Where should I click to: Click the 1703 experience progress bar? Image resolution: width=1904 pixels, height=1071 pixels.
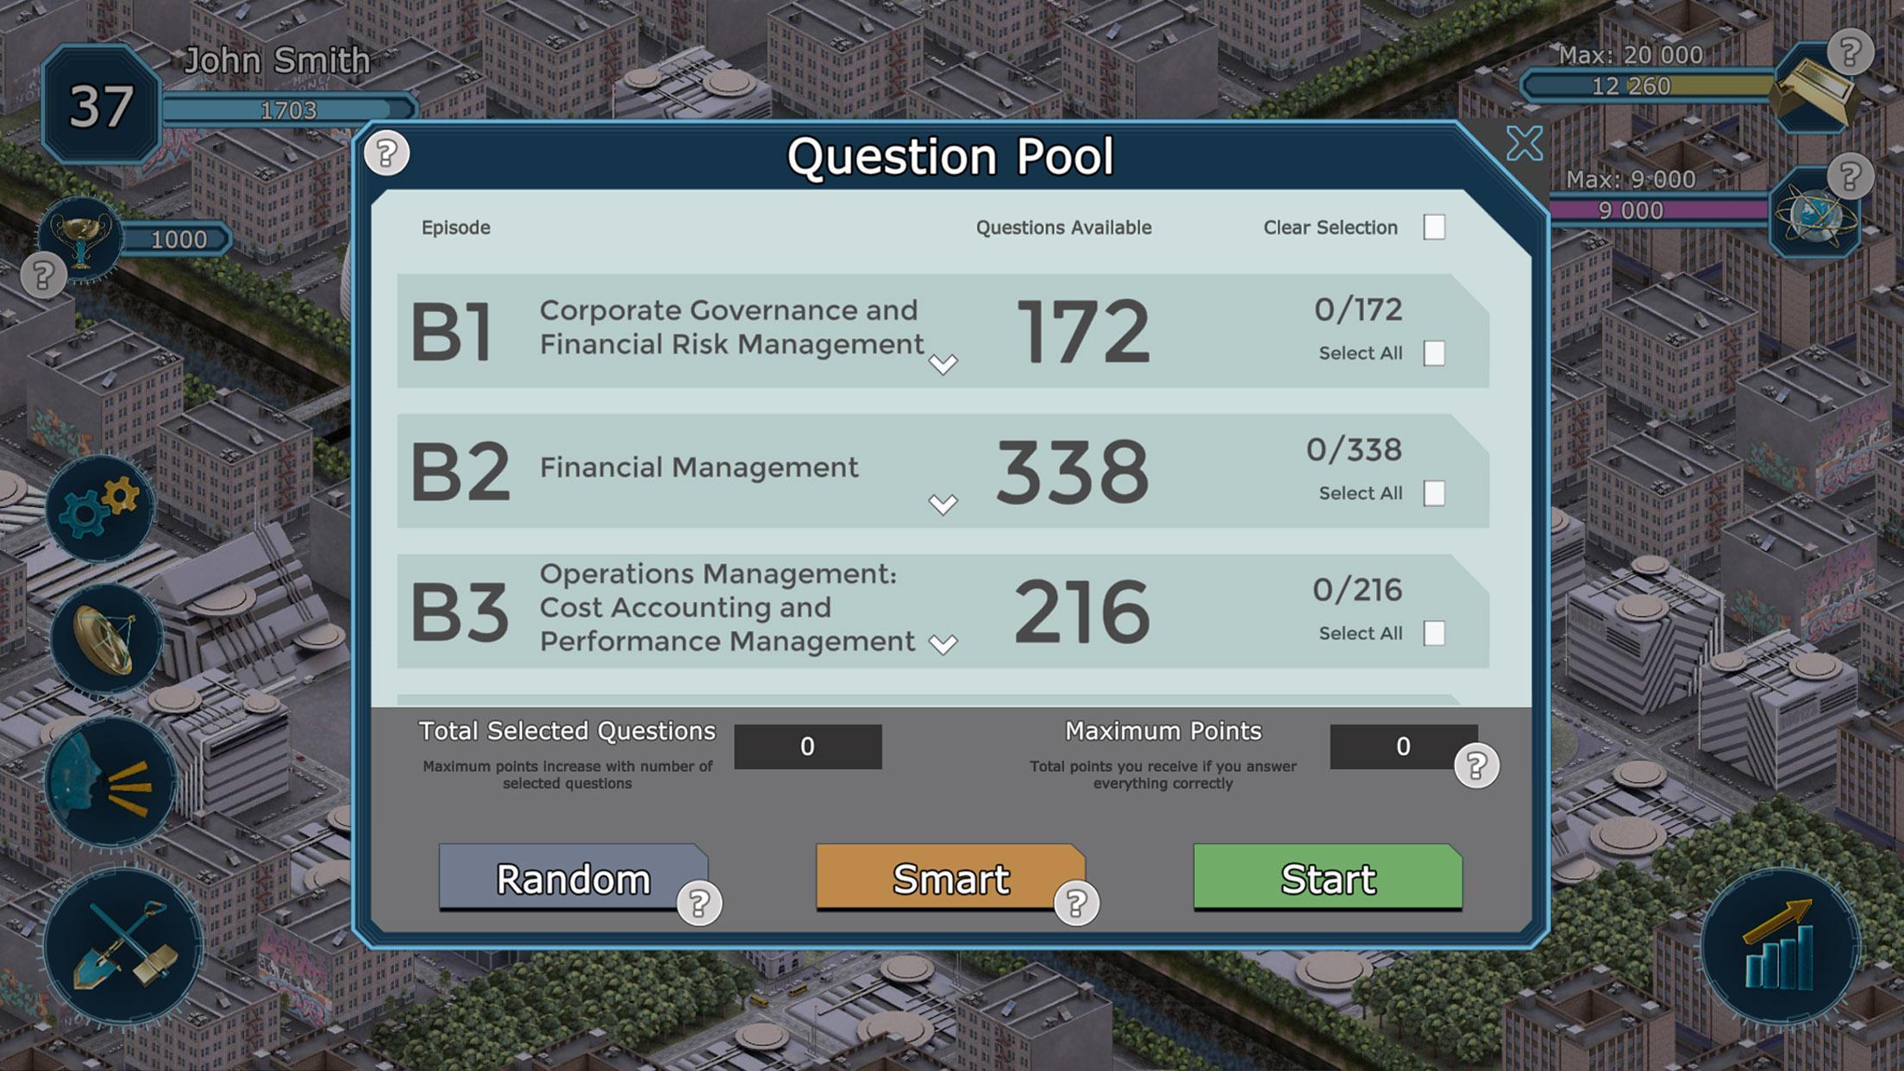point(289,109)
